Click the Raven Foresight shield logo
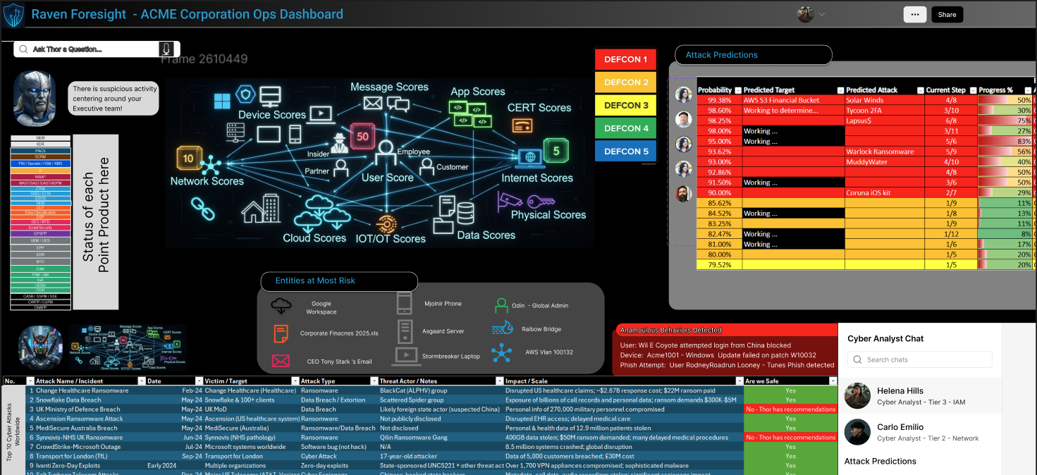Viewport: 1037px width, 475px height. [x=13, y=13]
